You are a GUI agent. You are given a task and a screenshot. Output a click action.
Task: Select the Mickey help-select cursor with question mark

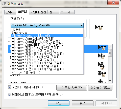point(102,56)
